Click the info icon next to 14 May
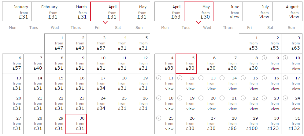304x136 pixels. click(222, 78)
